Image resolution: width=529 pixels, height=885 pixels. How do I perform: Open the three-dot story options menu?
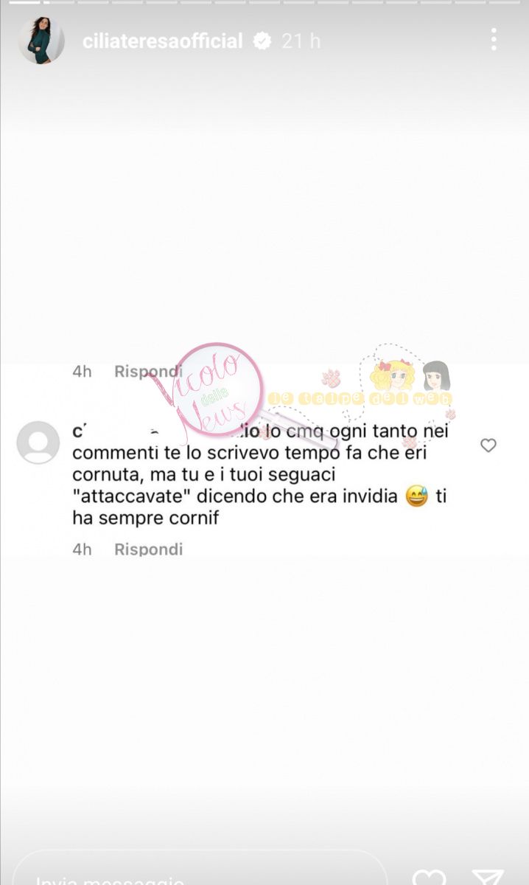[x=494, y=40]
